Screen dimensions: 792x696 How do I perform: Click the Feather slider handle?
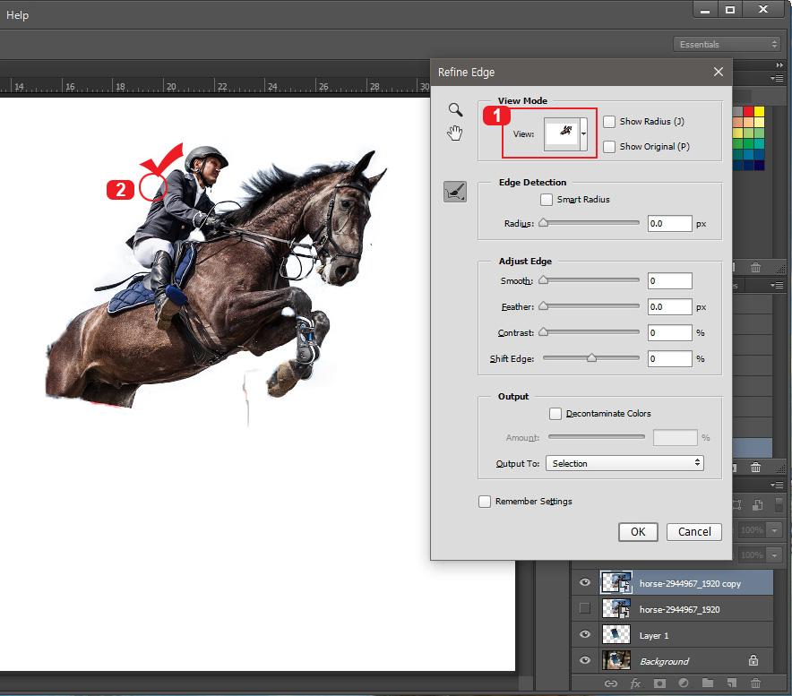pos(544,305)
